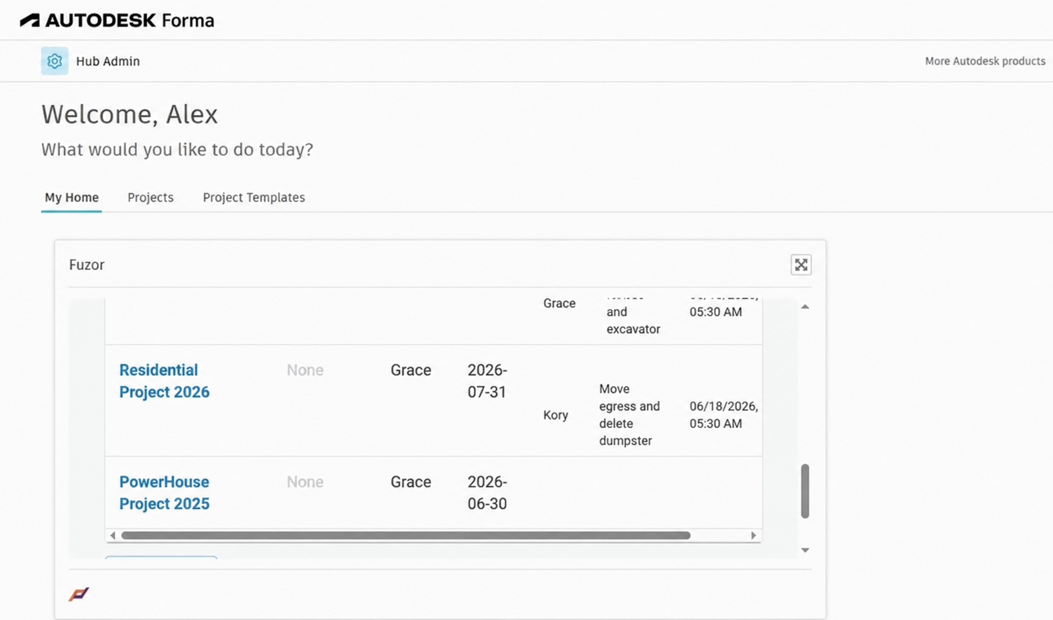This screenshot has height=620, width=1053.
Task: Click horizontal scrollbar left arrow
Action: click(113, 536)
